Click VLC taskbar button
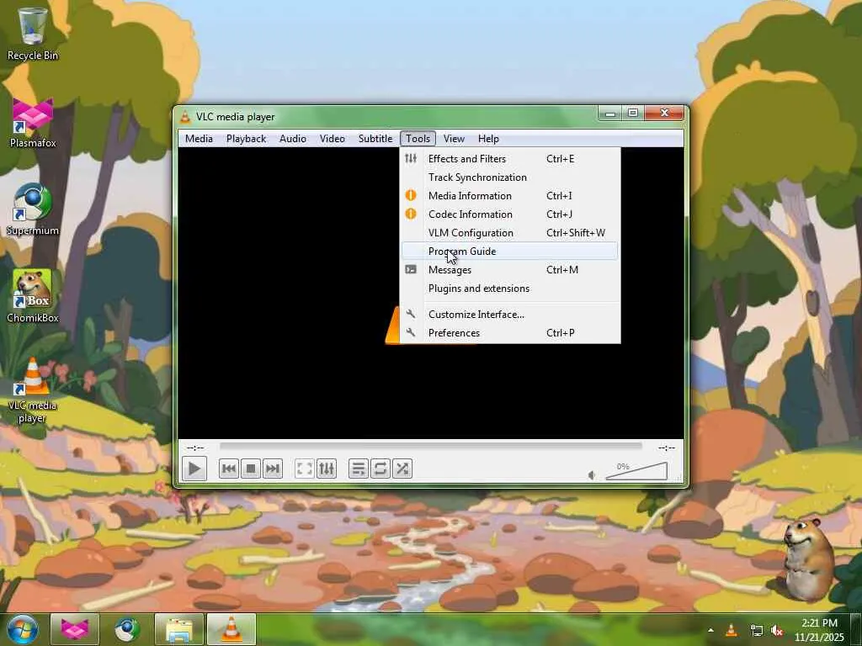Viewport: 862px width, 646px height. [231, 629]
